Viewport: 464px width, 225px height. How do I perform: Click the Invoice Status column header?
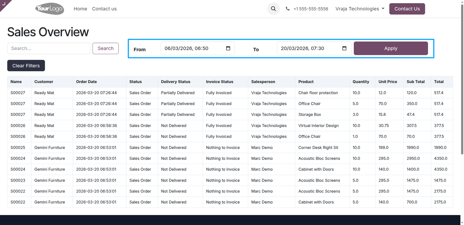click(220, 82)
